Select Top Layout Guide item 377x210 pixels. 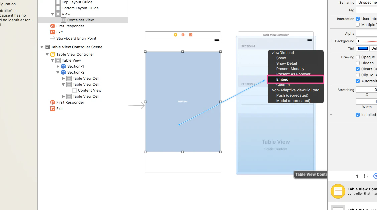click(77, 2)
